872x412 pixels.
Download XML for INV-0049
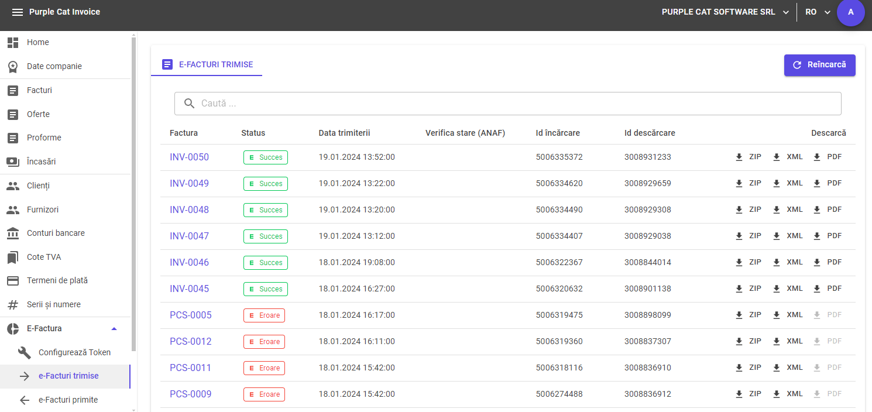pyautogui.click(x=787, y=183)
